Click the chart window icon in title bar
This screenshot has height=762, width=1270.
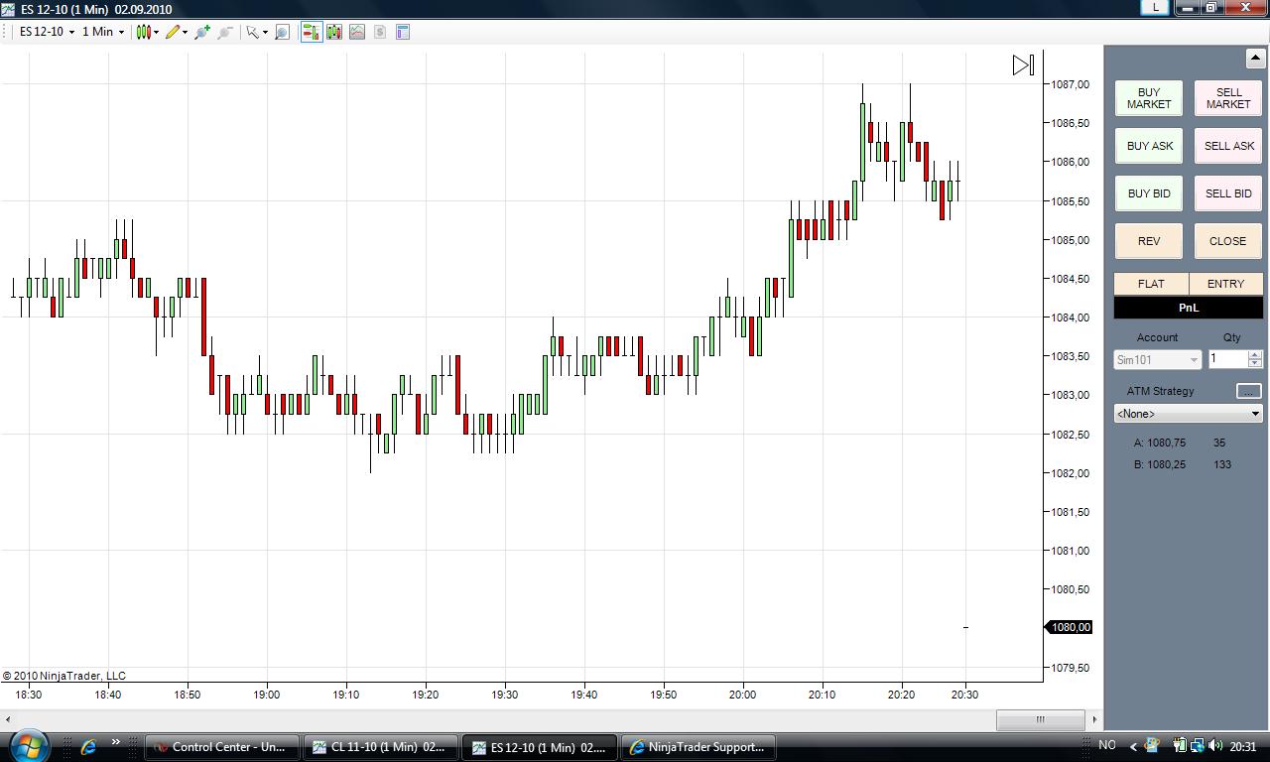[8, 9]
